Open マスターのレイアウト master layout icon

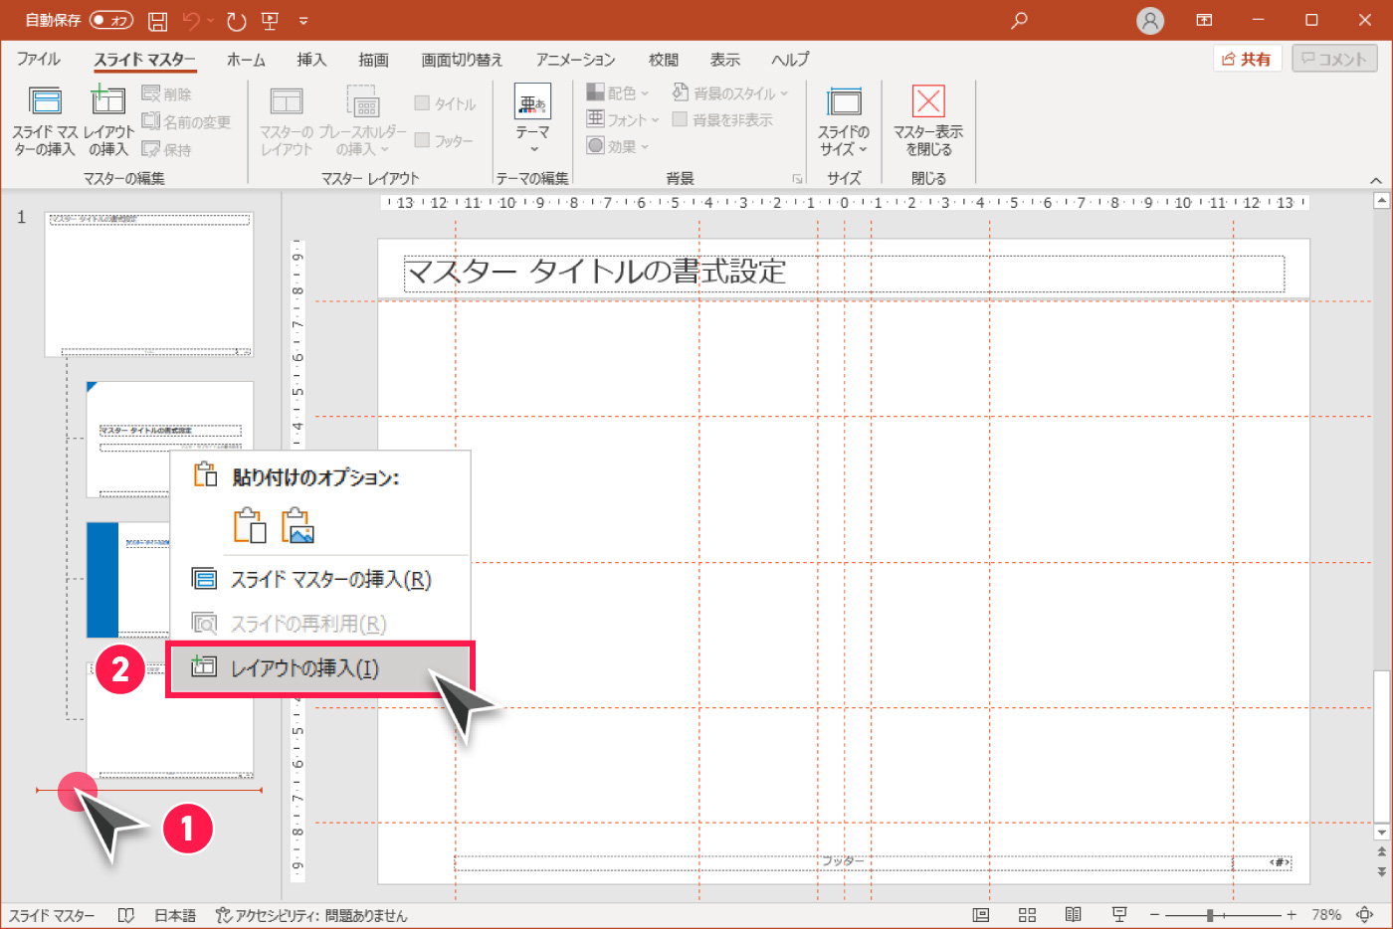[x=287, y=101]
